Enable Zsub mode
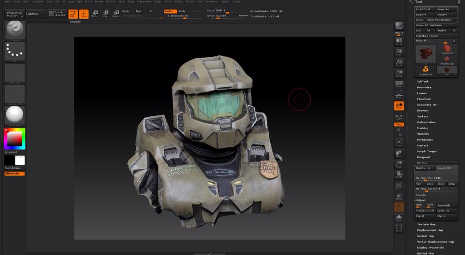 pyautogui.click(x=182, y=11)
